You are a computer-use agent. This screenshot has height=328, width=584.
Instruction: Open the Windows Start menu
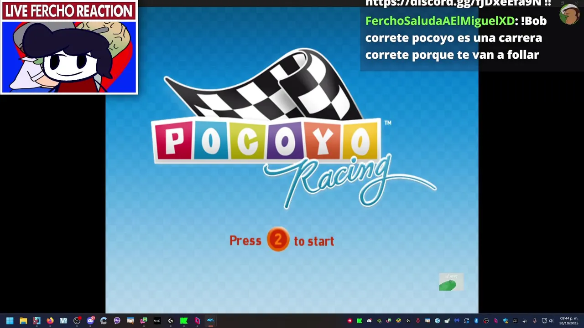coord(10,321)
